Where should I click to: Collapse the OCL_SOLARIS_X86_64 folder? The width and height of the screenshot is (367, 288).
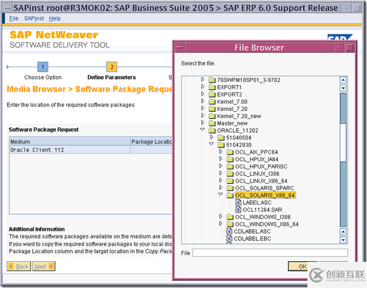tap(220, 195)
